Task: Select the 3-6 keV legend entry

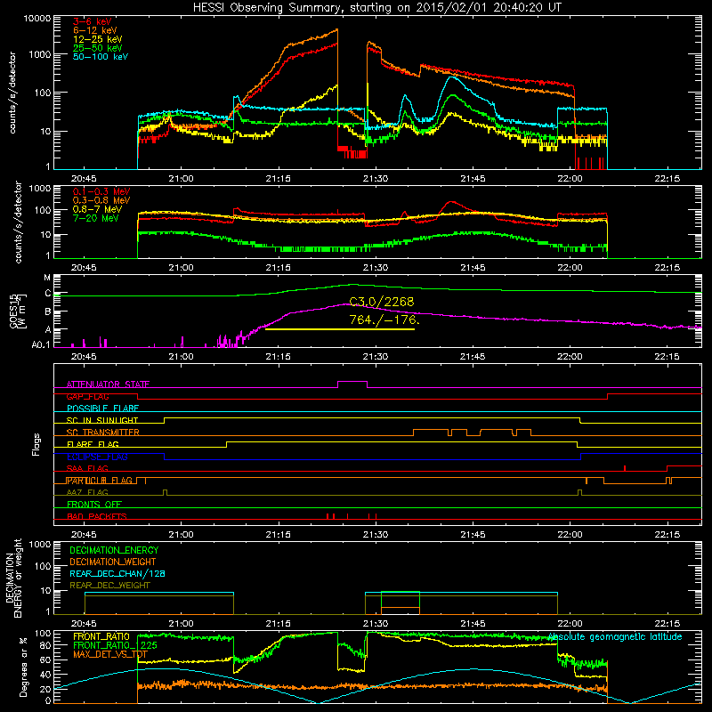Action: click(92, 21)
